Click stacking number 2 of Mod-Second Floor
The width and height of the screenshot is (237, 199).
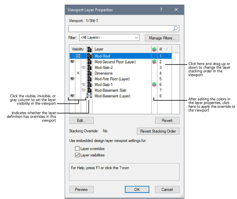(160, 62)
